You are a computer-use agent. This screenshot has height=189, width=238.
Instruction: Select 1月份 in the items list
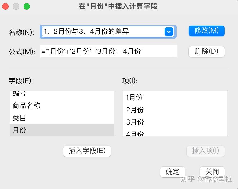click(134, 97)
